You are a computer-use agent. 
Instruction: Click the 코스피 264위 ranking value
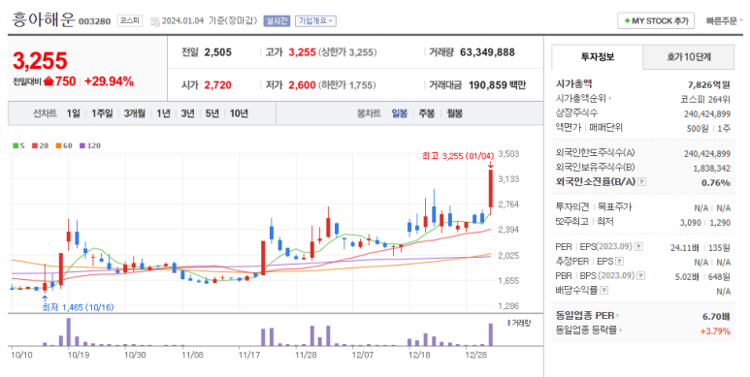coord(705,100)
